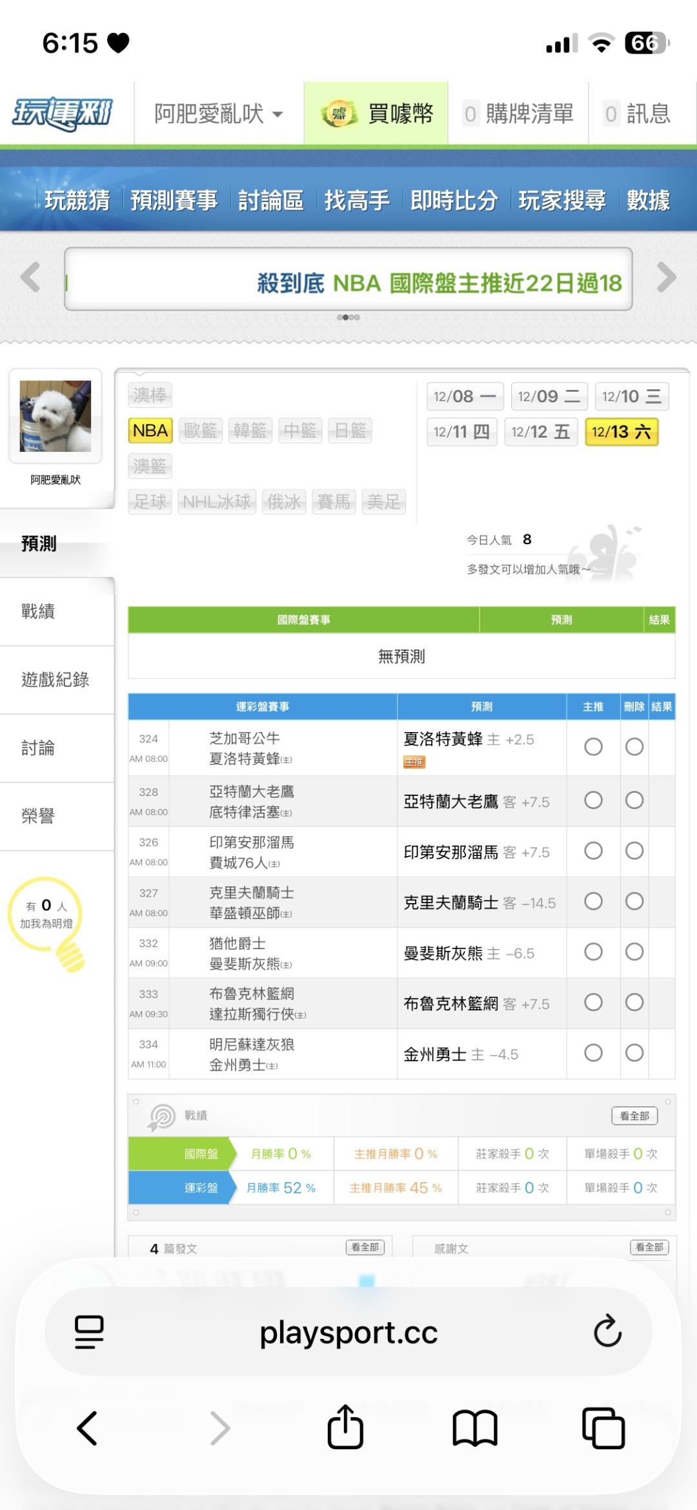Tap the light bulb 加我為明燈 icon
Viewport: 697px width, 1510px height.
point(47,923)
